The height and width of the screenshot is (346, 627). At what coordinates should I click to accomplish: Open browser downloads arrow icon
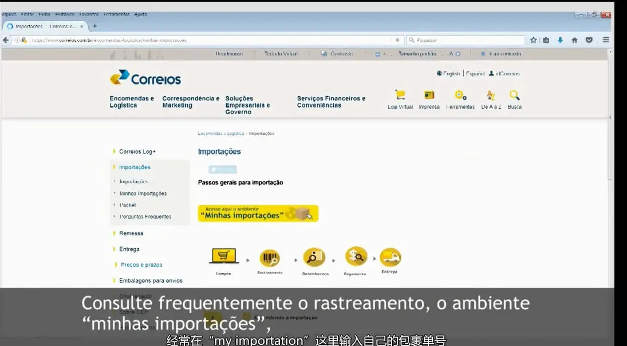point(560,40)
